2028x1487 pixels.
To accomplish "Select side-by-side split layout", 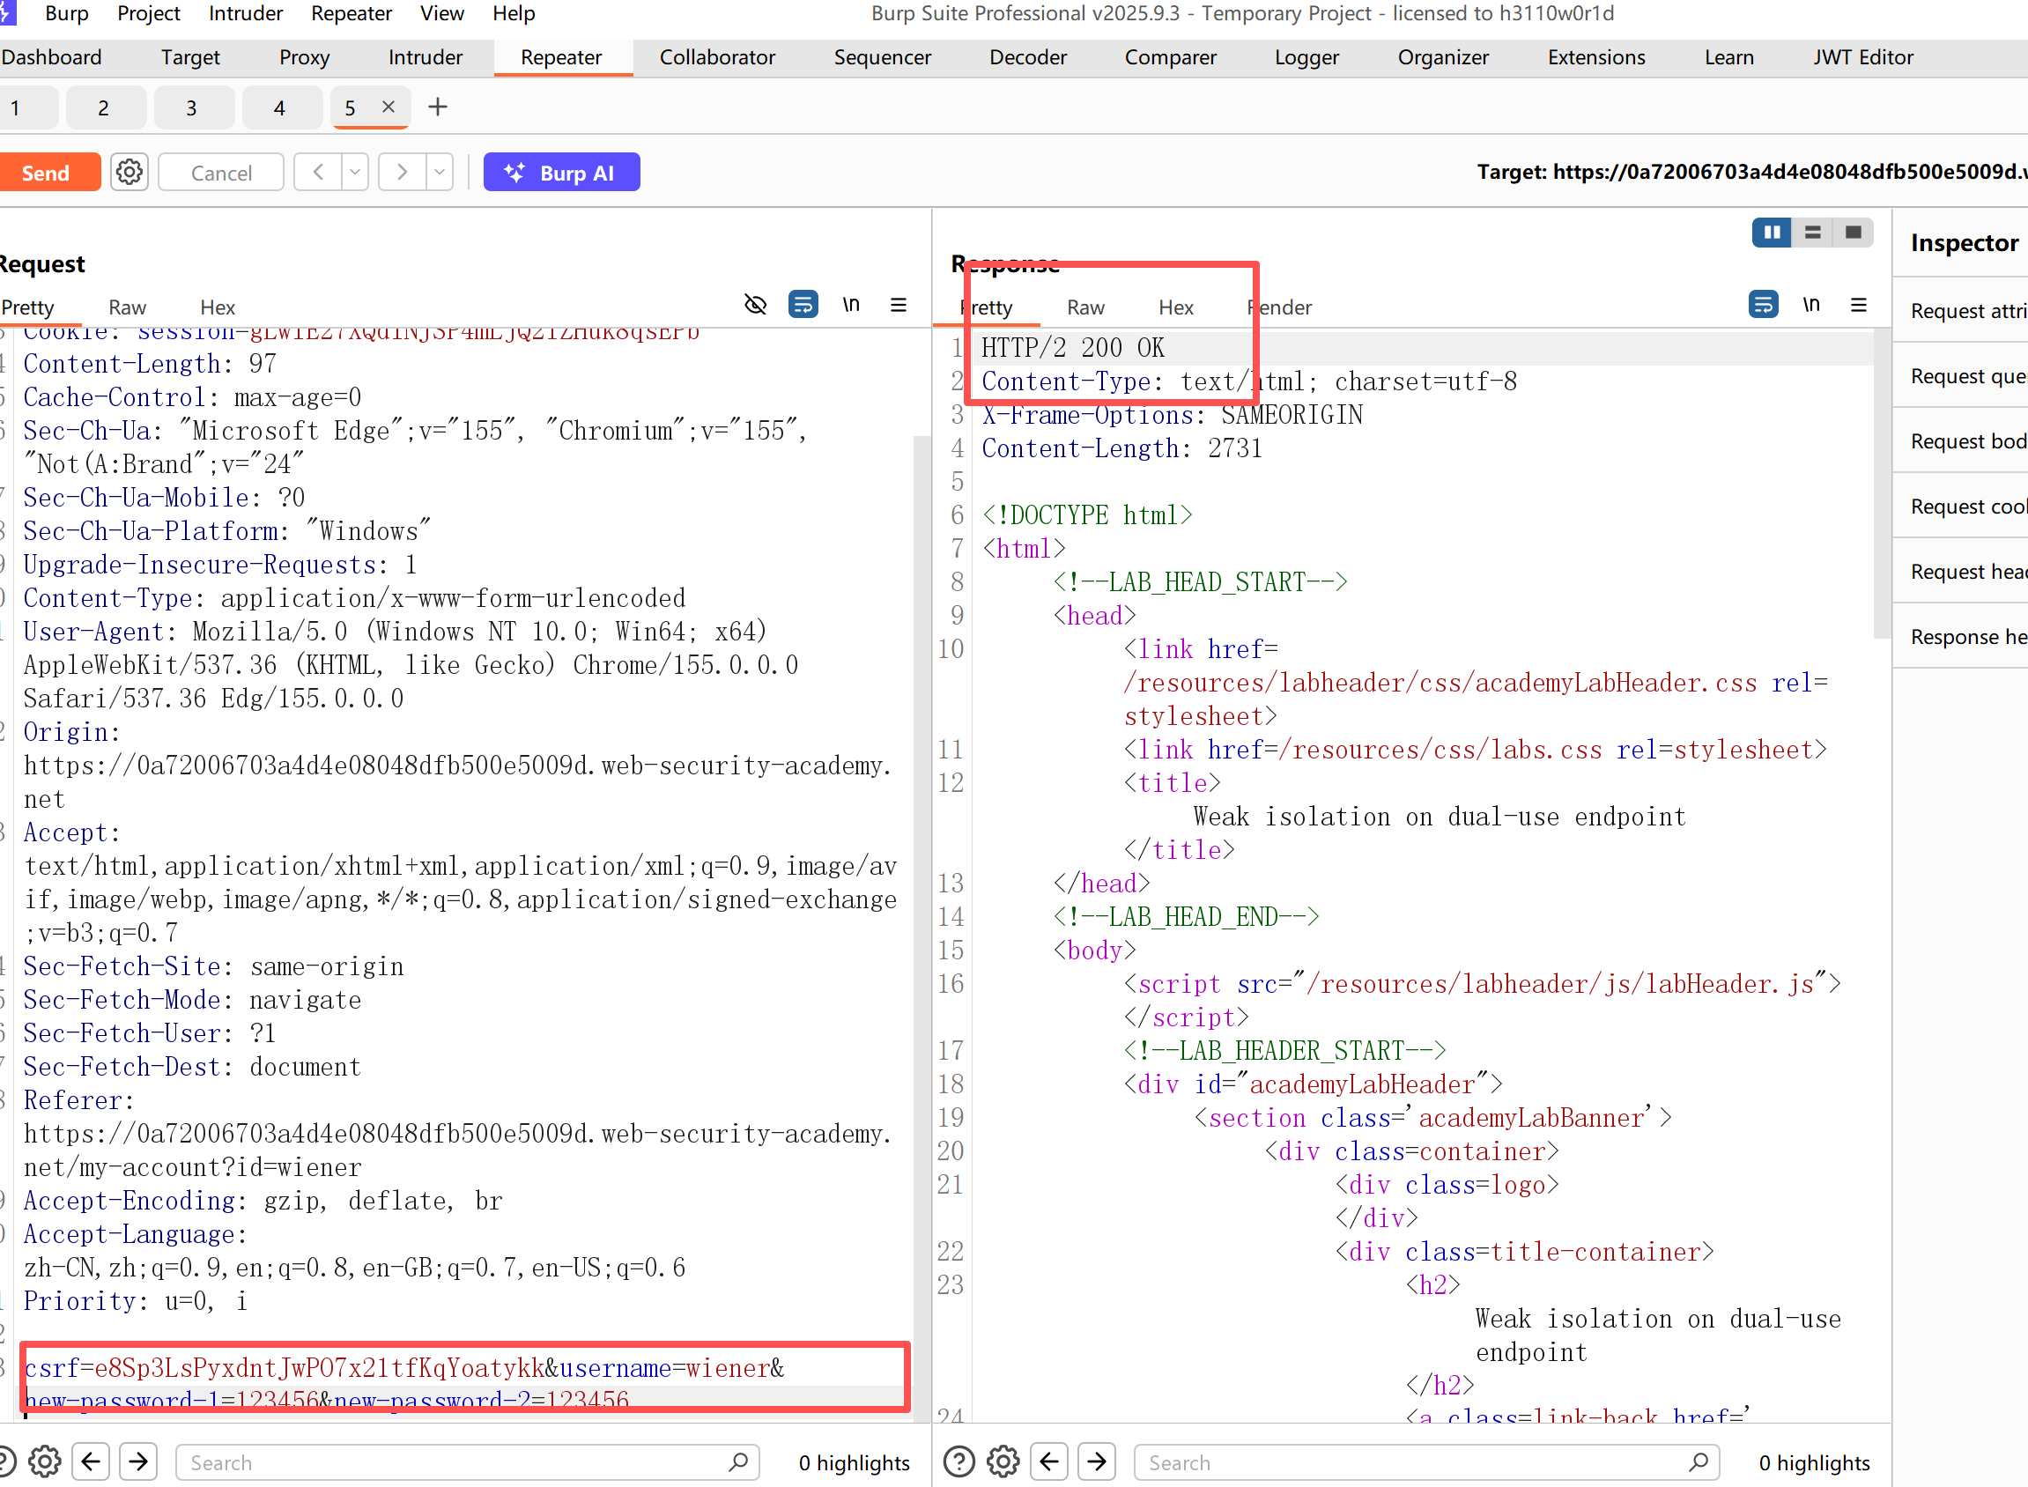I will (x=1772, y=233).
